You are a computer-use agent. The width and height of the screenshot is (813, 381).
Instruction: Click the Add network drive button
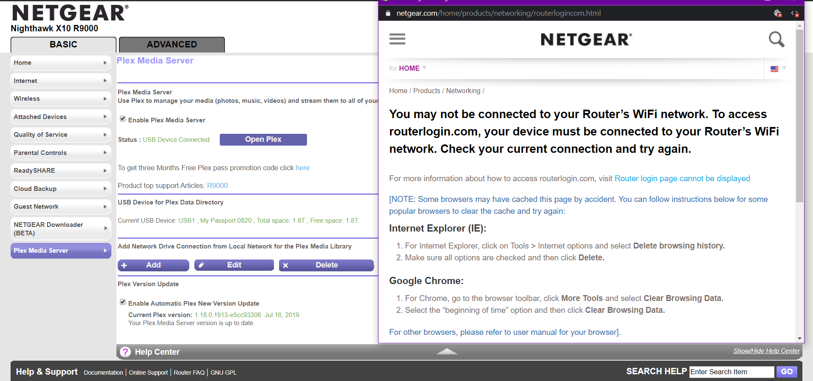coord(153,265)
